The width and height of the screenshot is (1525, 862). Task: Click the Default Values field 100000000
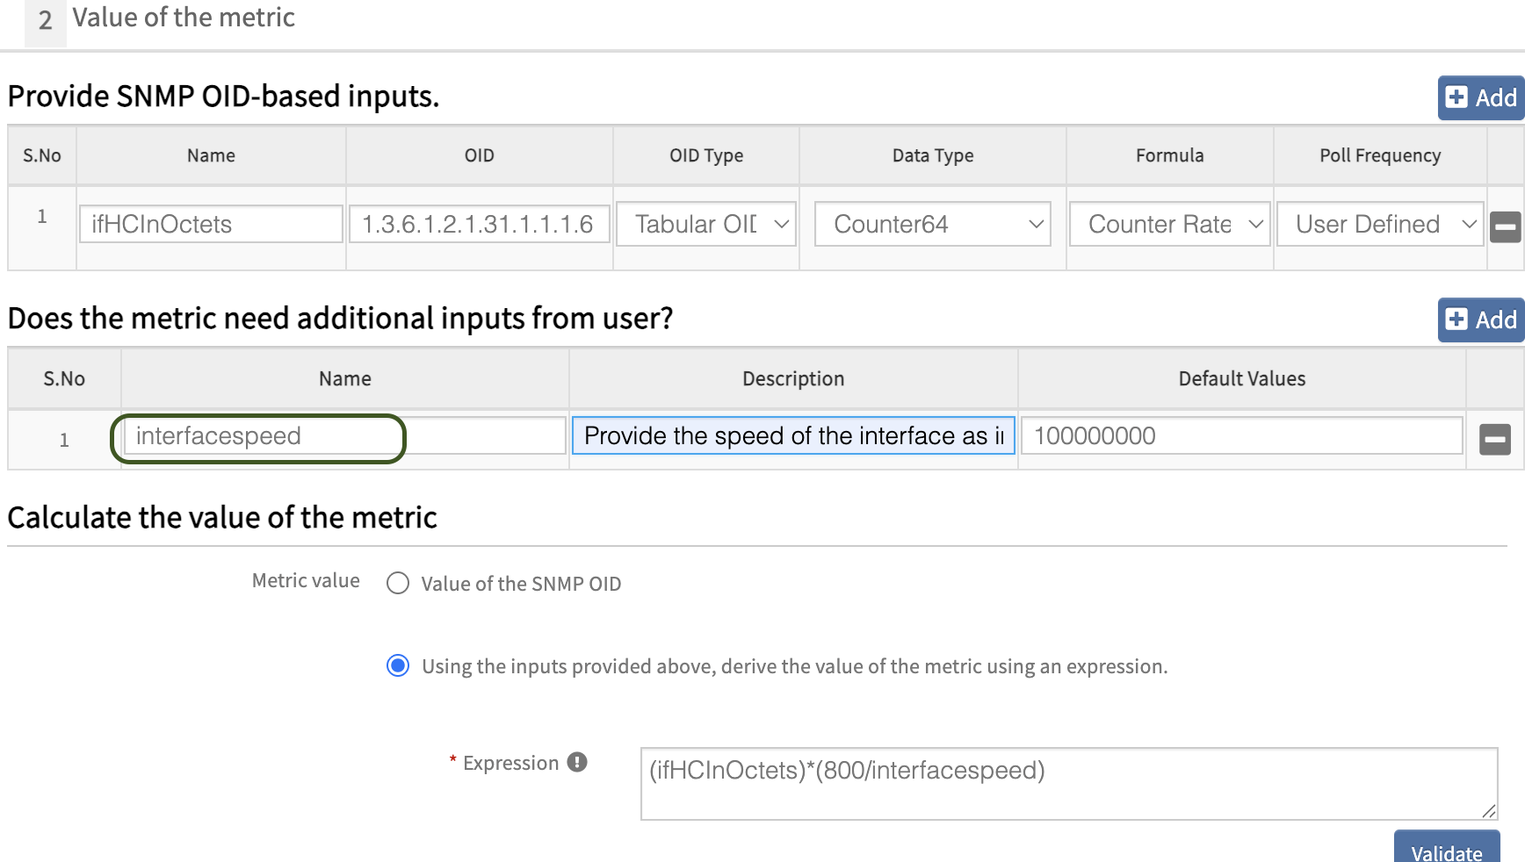coord(1240,436)
